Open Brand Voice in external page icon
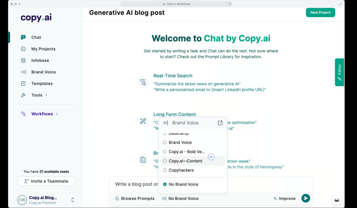 pos(220,123)
